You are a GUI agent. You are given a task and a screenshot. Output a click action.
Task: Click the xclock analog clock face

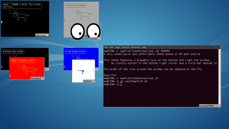coord(83,71)
